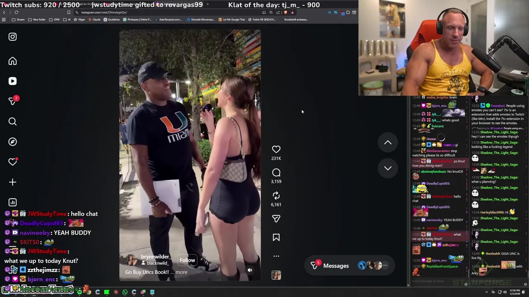
Task: Open comments showing 3,159
Action: (x=276, y=172)
